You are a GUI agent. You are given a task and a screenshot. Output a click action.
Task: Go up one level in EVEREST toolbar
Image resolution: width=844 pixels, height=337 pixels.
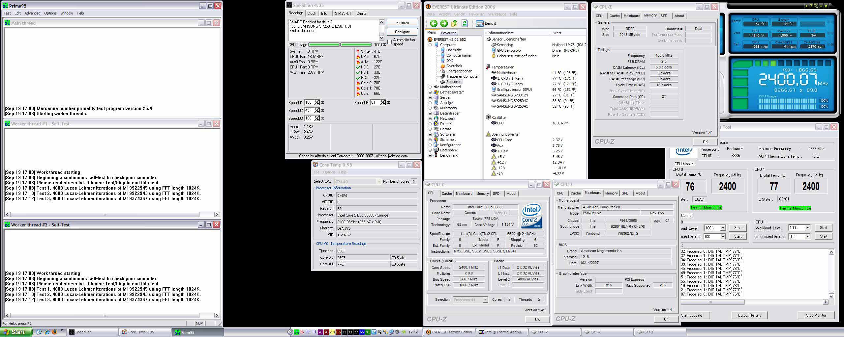tap(454, 23)
